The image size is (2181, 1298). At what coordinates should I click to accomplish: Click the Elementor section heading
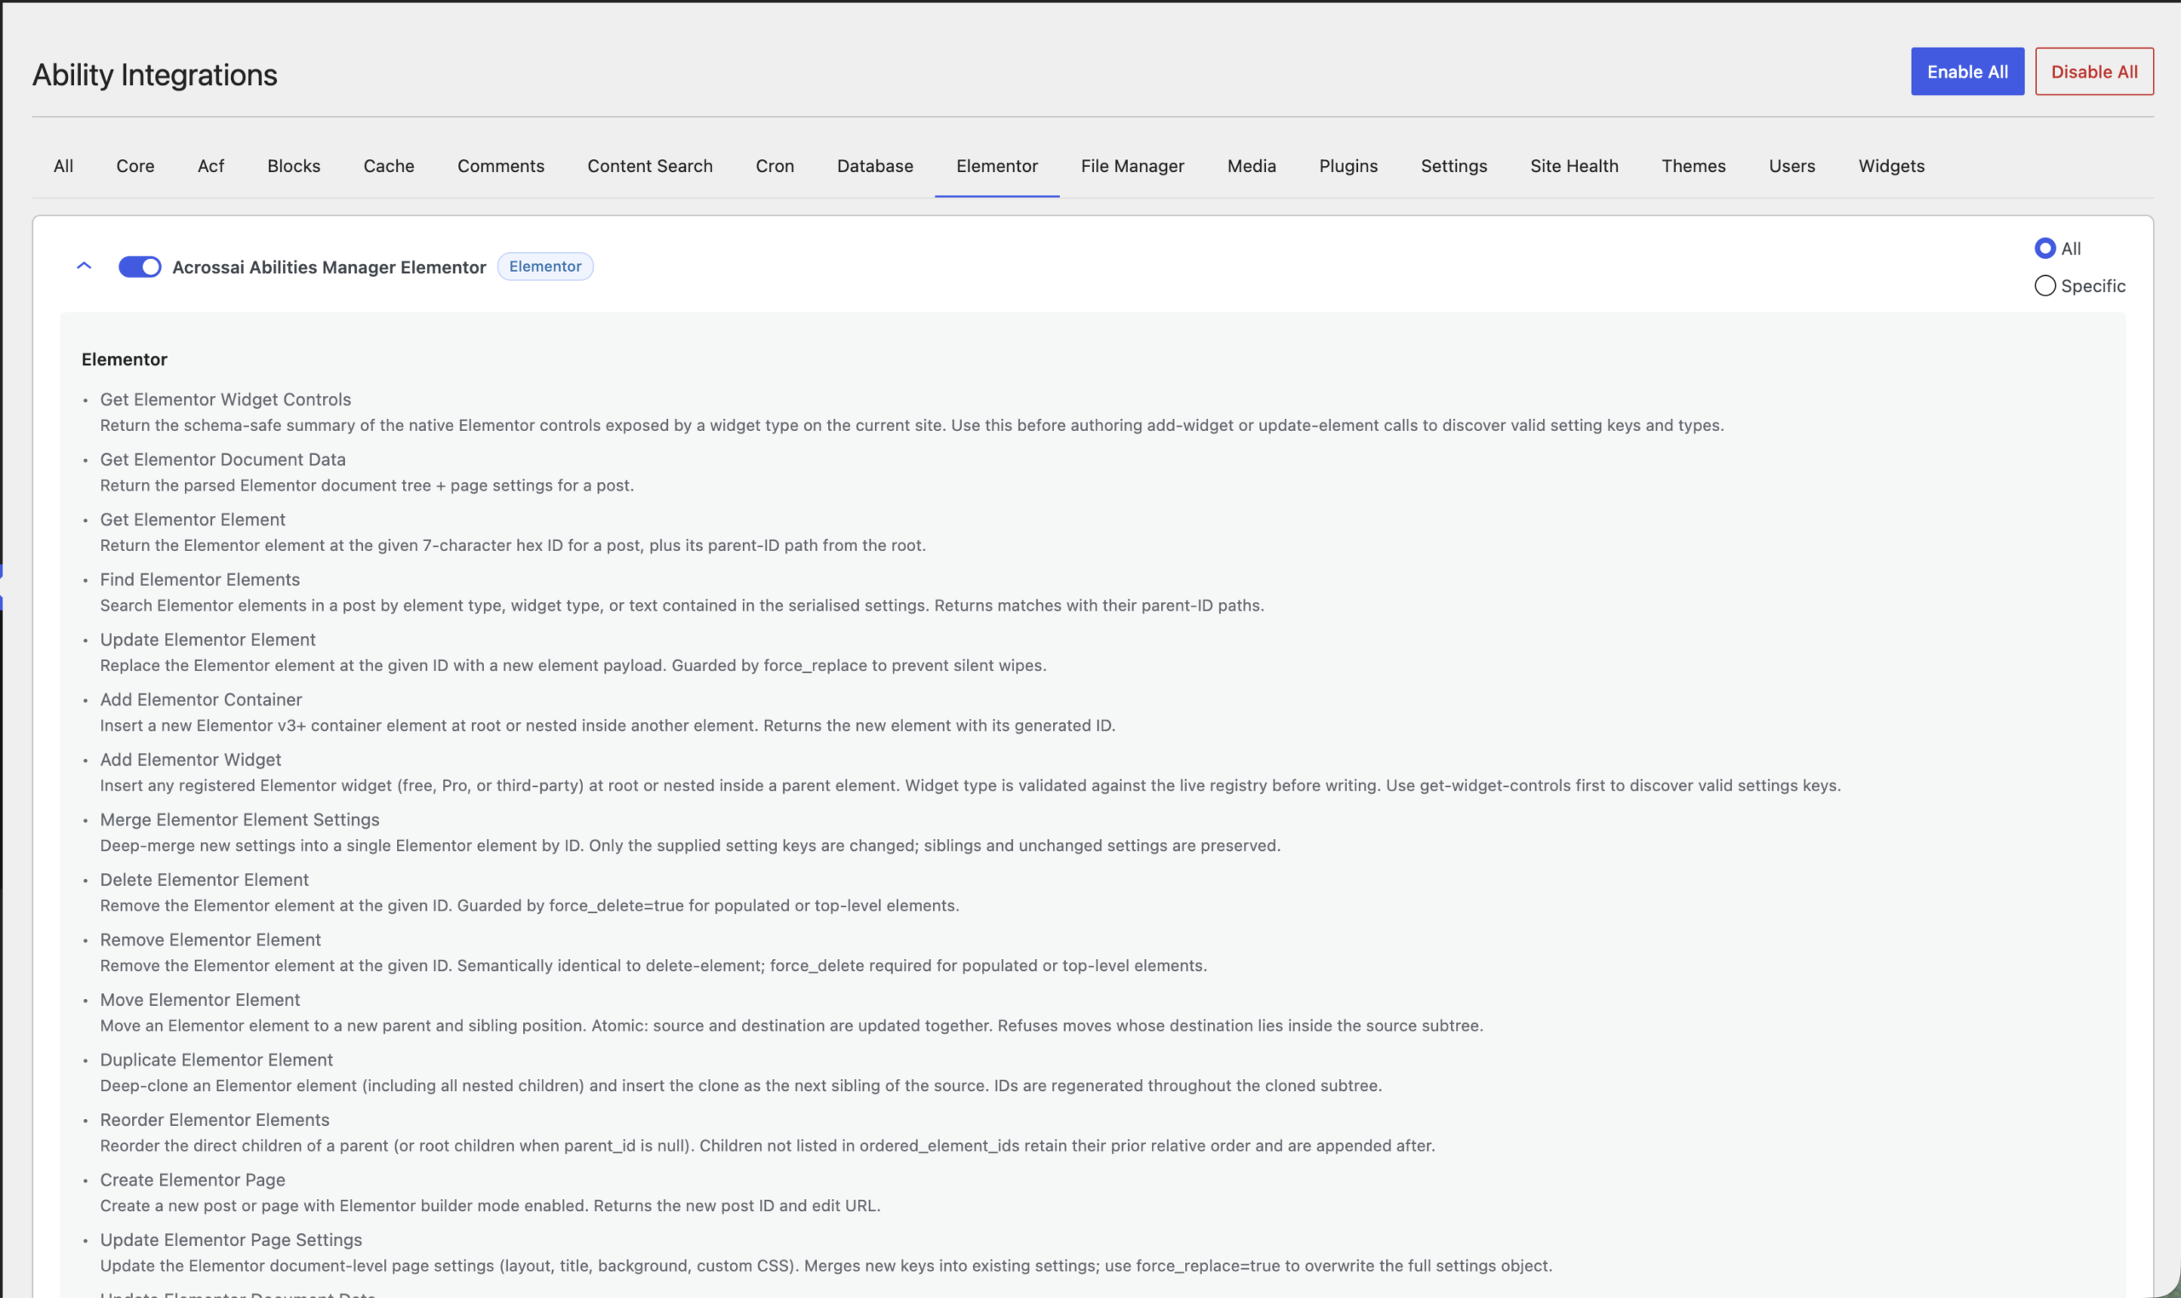pyautogui.click(x=124, y=359)
